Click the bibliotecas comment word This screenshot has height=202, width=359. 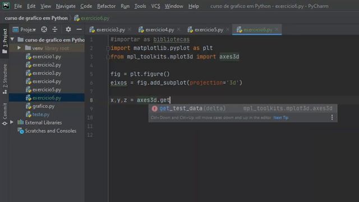point(171,39)
